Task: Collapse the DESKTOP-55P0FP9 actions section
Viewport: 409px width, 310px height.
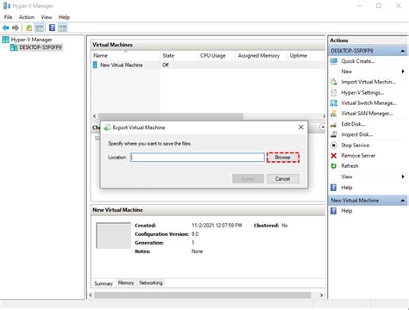Action: coord(403,51)
